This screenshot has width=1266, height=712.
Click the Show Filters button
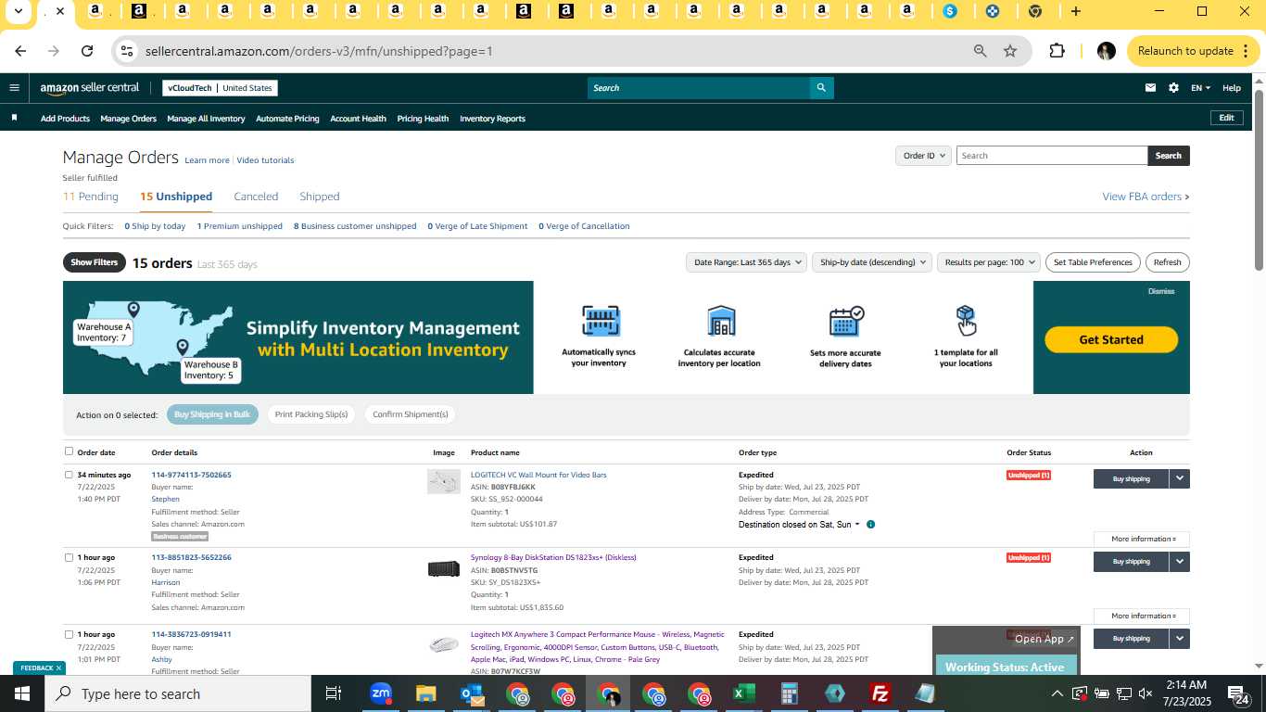(94, 262)
